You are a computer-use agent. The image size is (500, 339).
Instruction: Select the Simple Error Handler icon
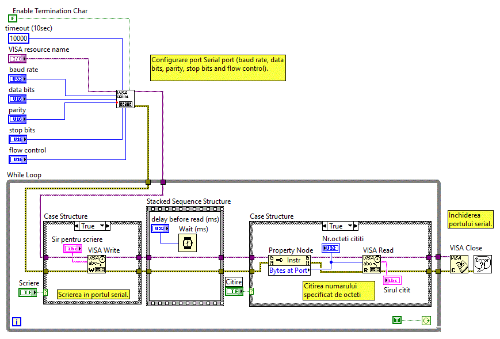[x=482, y=264]
